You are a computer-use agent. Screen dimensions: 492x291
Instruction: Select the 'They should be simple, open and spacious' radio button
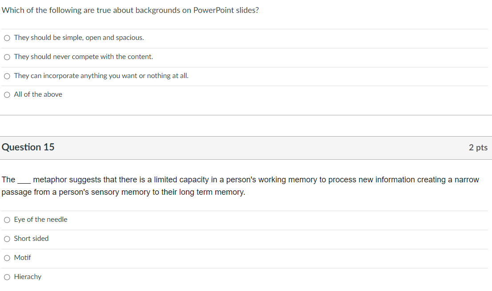point(7,38)
